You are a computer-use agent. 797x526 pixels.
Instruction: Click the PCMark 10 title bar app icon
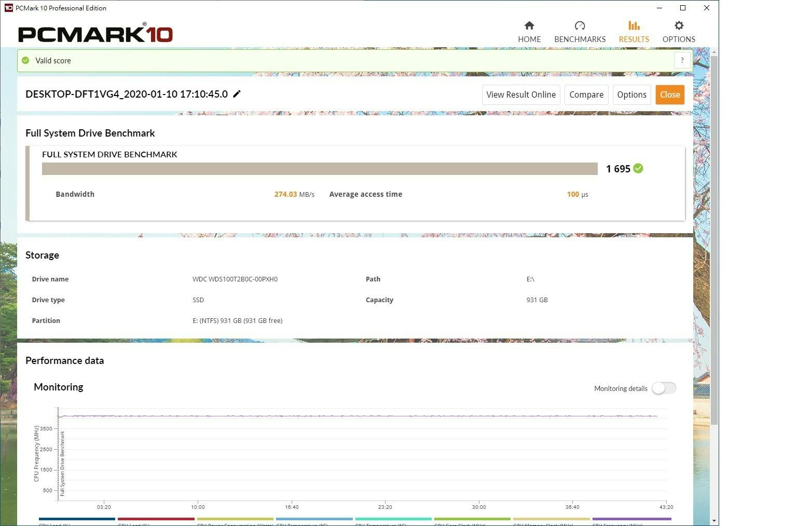(8, 8)
